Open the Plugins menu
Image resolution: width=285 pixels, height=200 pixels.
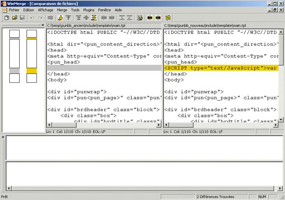tap(89, 10)
